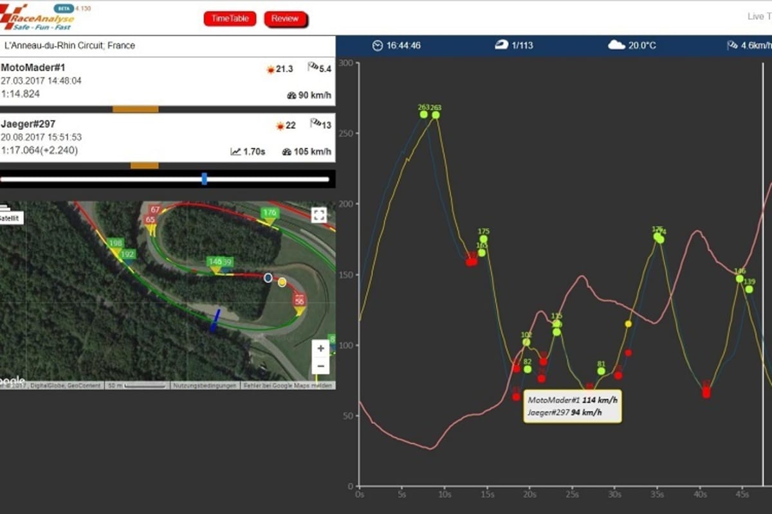Click the helmet lap counter icon
Image resolution: width=772 pixels, height=514 pixels.
click(x=500, y=45)
